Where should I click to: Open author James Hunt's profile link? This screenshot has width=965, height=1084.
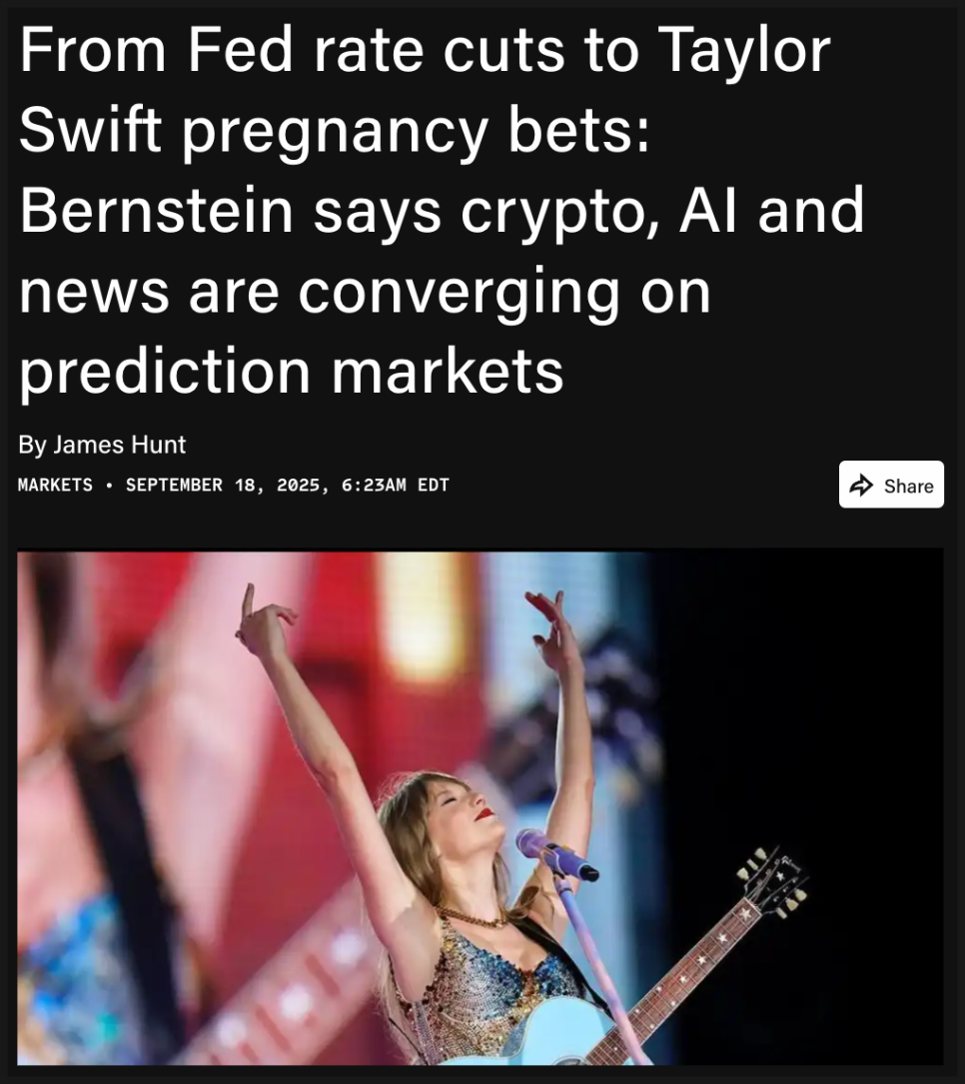[x=120, y=445]
